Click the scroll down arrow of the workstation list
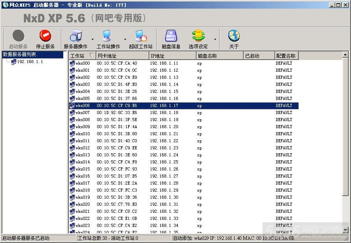Screen dimensions: 351x243 [345, 230]
